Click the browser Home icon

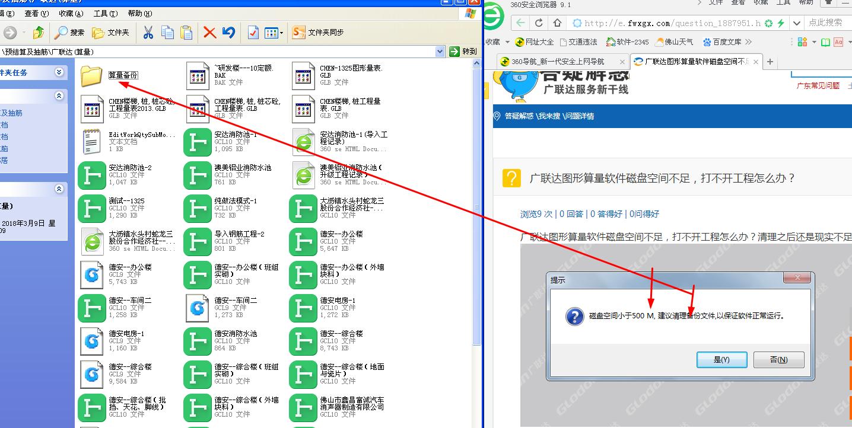(557, 23)
